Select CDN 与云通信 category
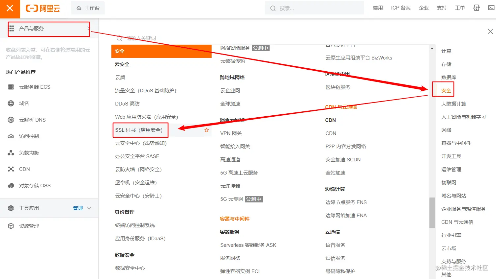 pos(457,222)
